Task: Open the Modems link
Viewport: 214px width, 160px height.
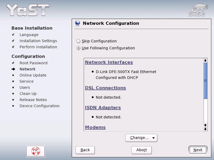Action: point(95,127)
